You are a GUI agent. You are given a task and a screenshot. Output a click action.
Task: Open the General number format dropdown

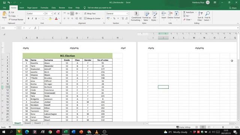click(x=127, y=13)
